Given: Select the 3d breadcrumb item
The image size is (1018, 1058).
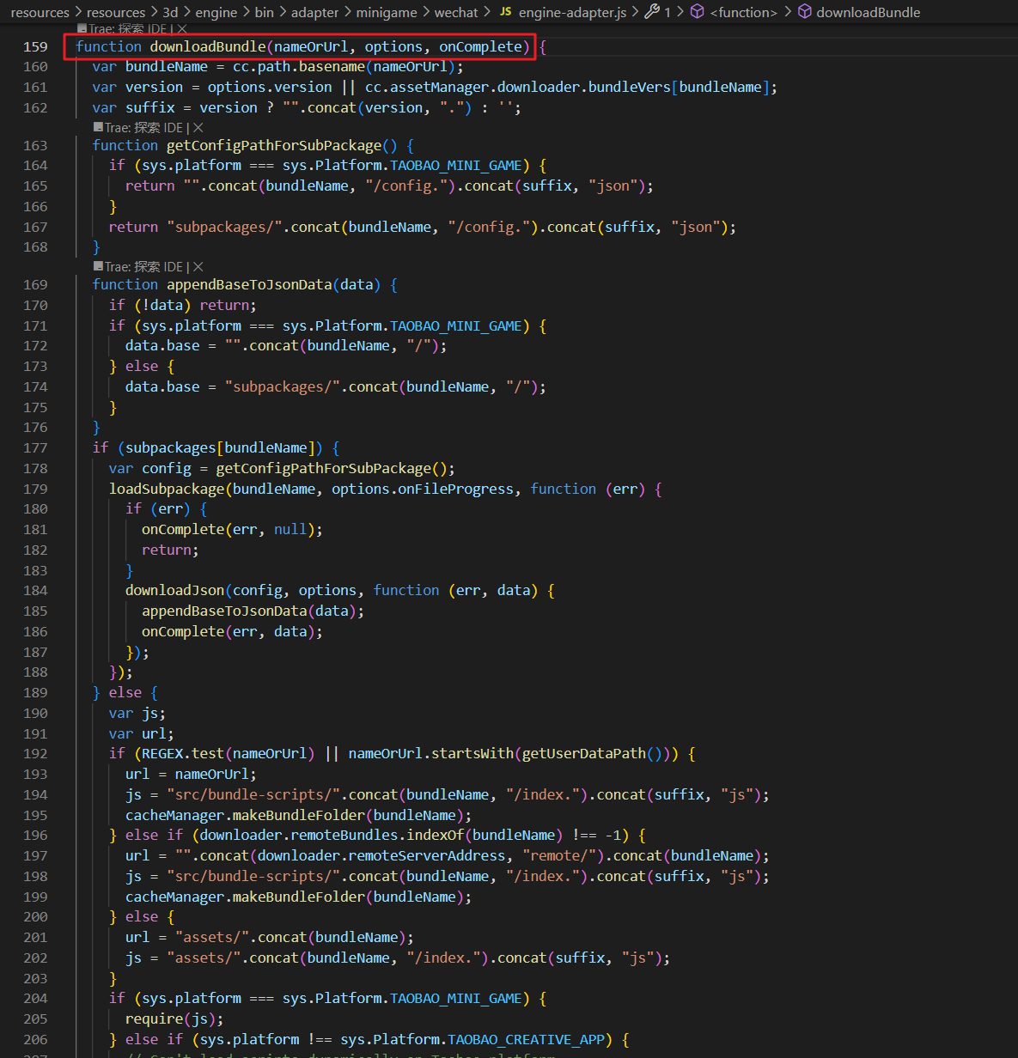Looking at the screenshot, I should (170, 12).
